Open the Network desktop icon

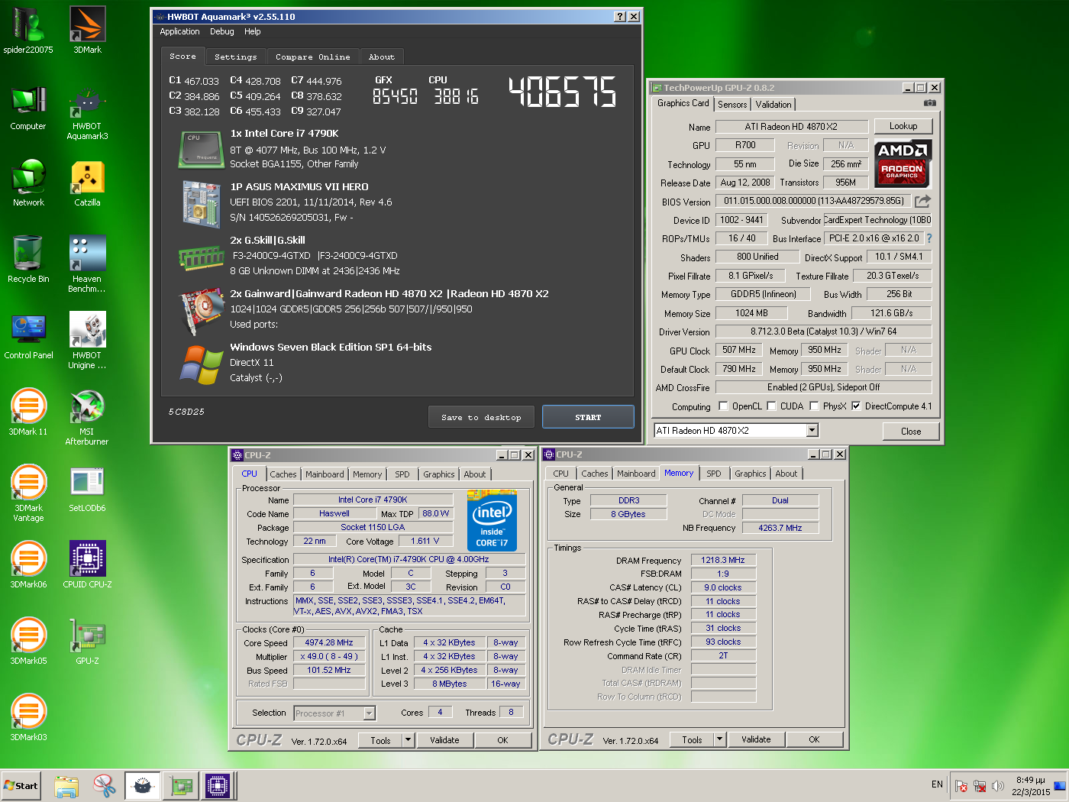tap(28, 183)
